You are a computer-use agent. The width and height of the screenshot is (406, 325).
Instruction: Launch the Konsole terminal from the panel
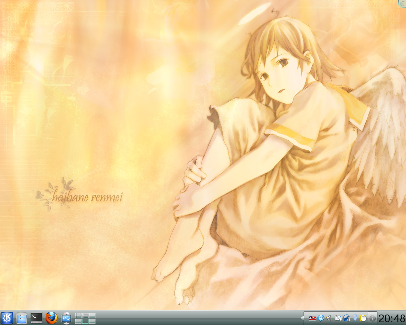tap(36, 318)
